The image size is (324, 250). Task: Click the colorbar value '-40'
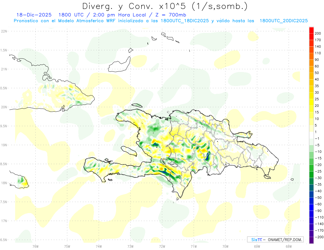(x=318, y=191)
